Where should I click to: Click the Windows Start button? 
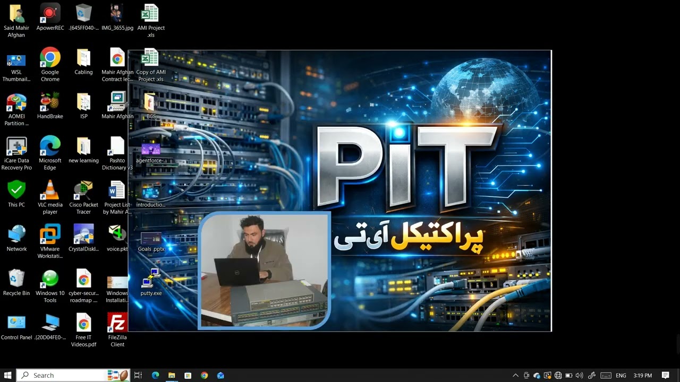click(x=7, y=375)
